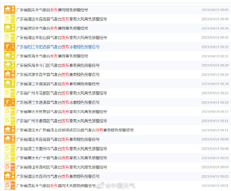This screenshot has width=231, height=191.
Task: Click the thunderstorm-gale icon for 肇庆市广宁县
Action: [9, 158]
